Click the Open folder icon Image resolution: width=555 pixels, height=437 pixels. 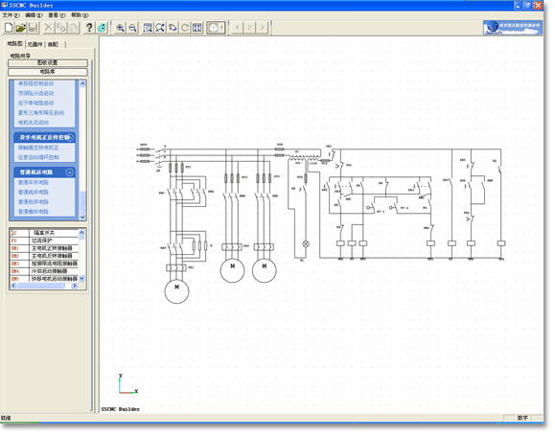click(x=20, y=28)
